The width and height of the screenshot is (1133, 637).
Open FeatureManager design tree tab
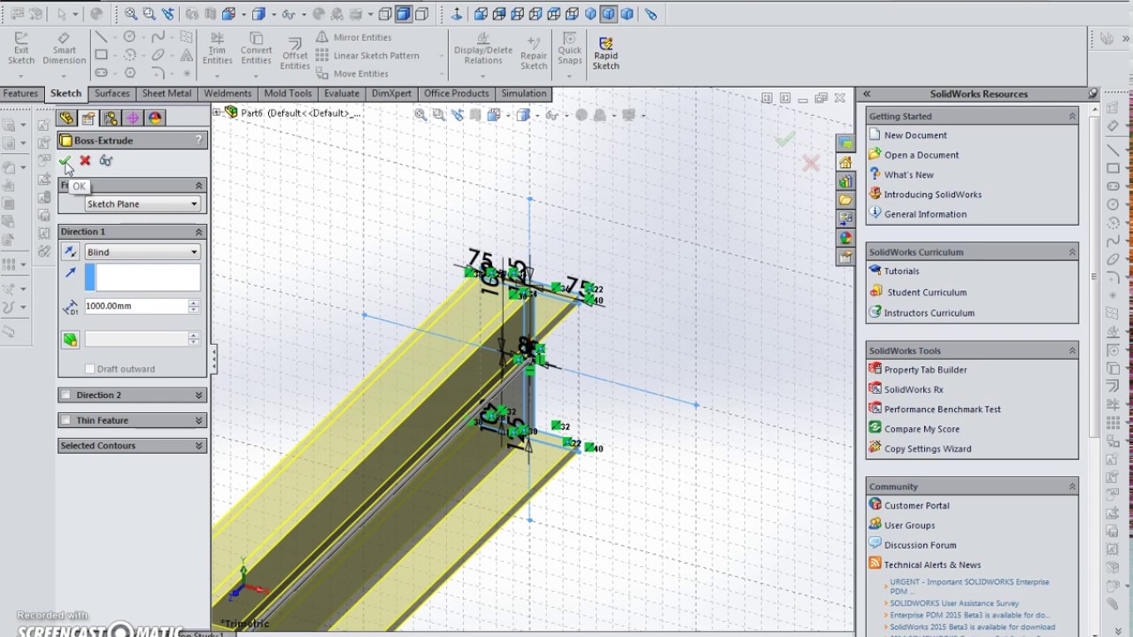tap(66, 118)
